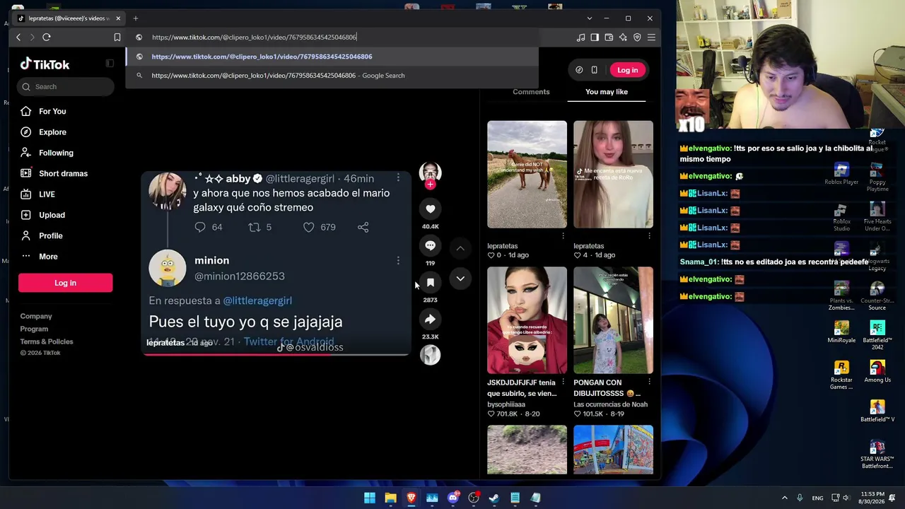
Task: Click the TikTok logo
Action: click(x=45, y=64)
